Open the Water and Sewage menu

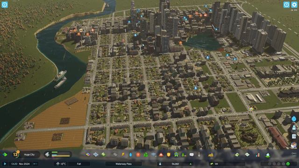[130, 154]
